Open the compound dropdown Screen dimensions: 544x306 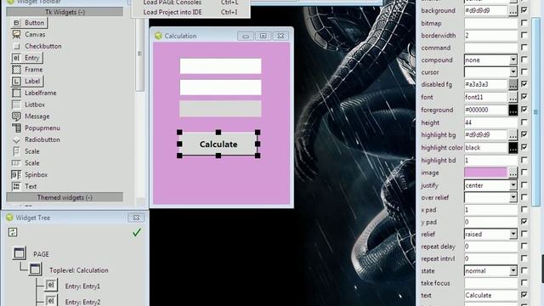point(513,60)
